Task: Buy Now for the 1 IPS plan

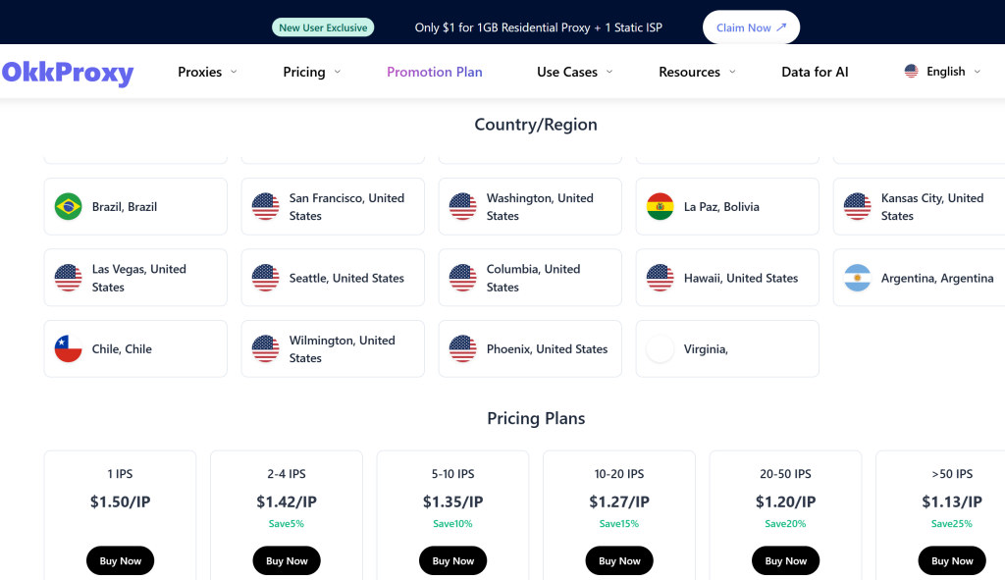Action: (120, 560)
